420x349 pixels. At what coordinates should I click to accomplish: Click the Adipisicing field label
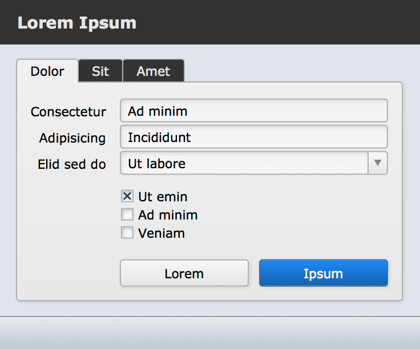click(x=72, y=138)
